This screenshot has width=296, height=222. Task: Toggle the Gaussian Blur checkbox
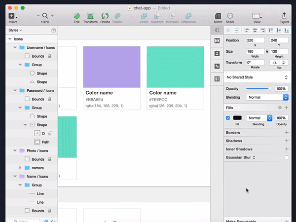287,157
